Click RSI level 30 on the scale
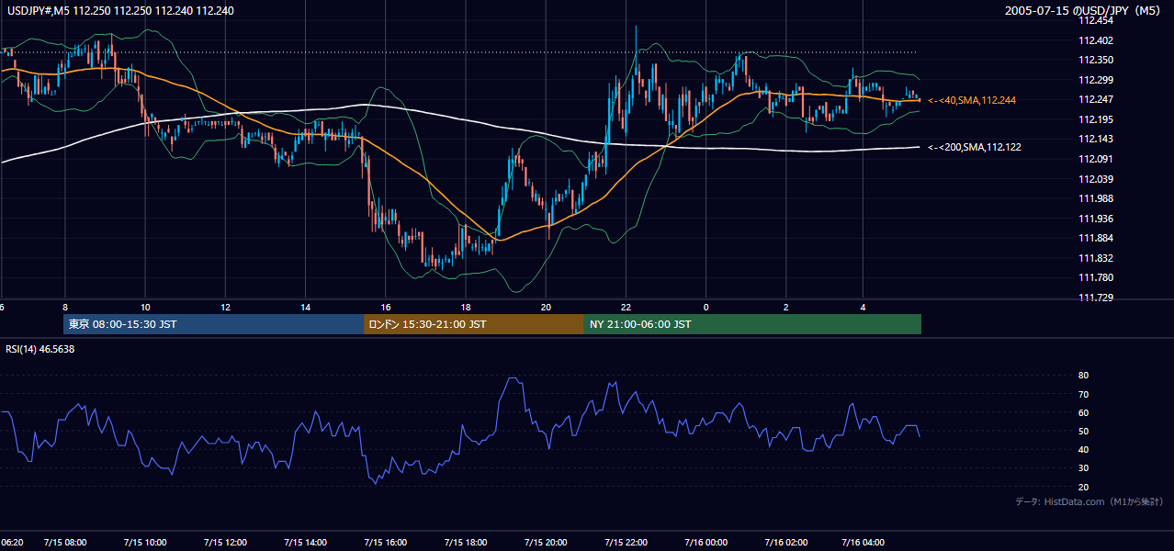 point(1083,467)
